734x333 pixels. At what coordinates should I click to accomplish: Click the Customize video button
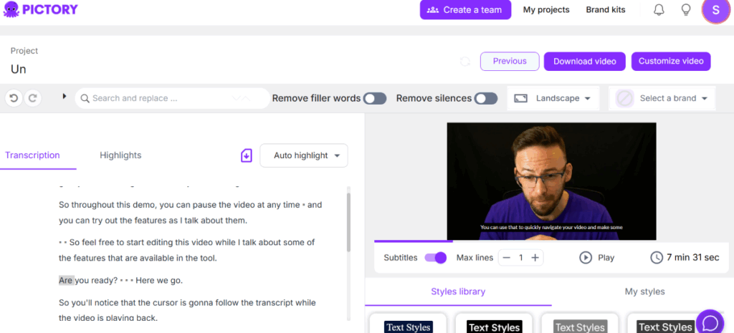pos(671,62)
